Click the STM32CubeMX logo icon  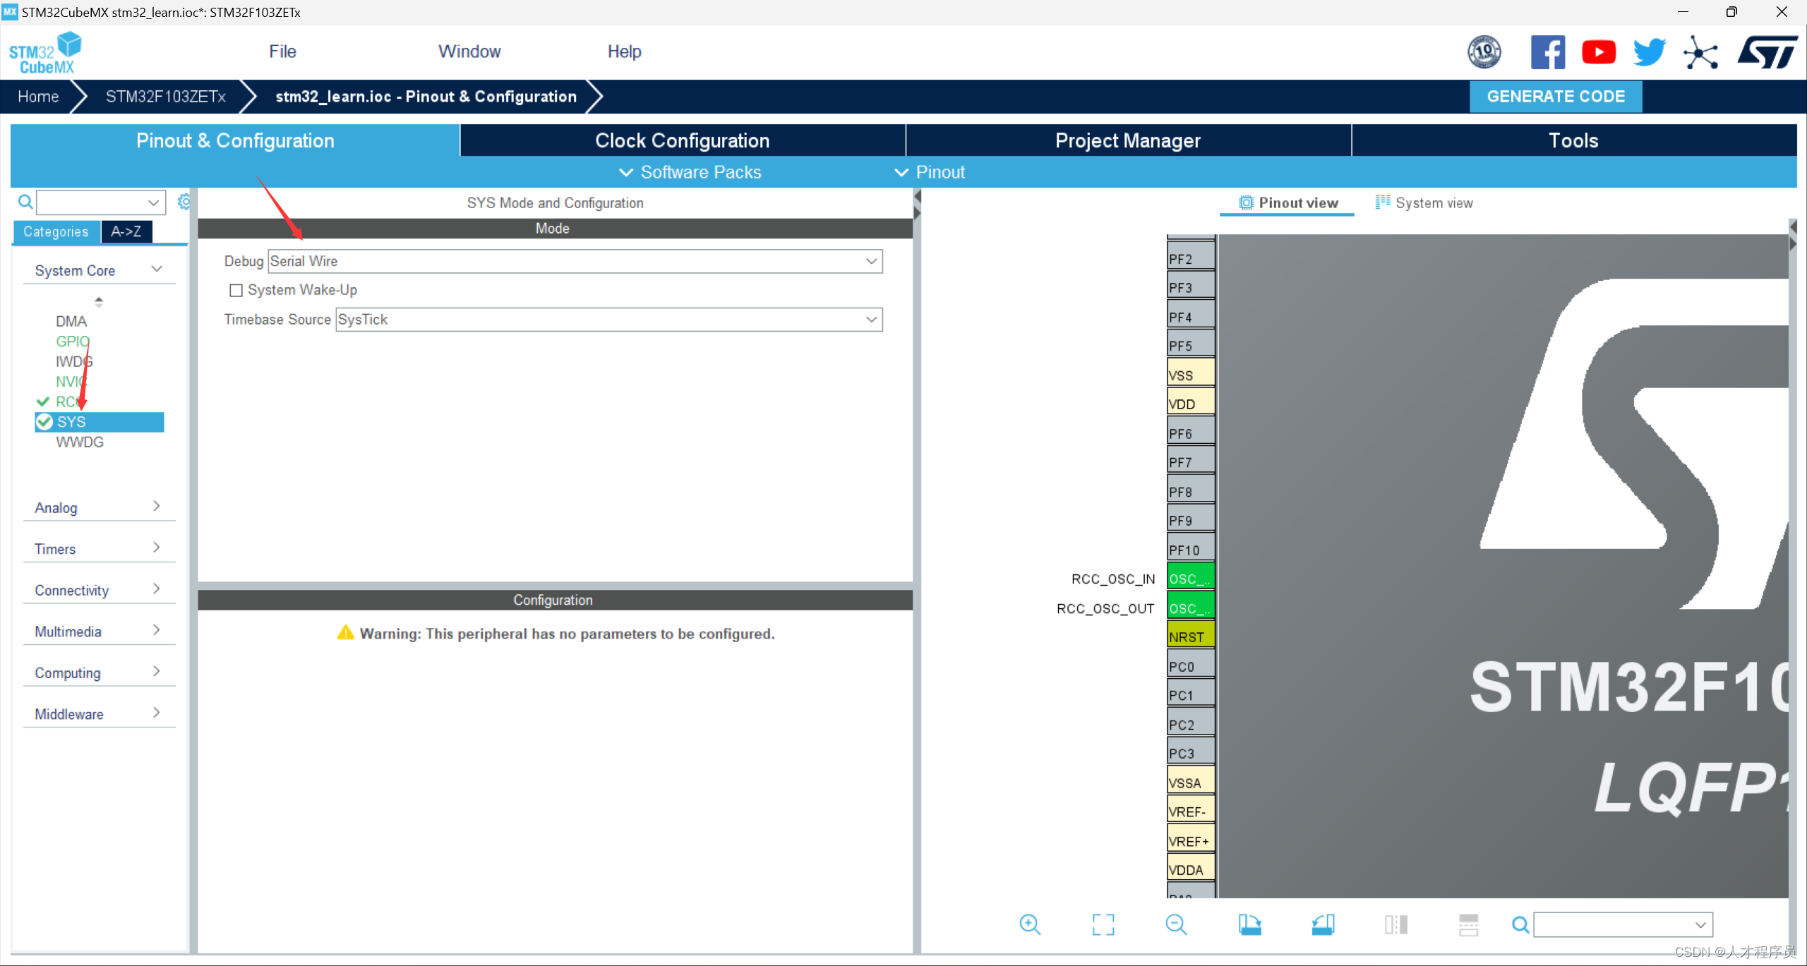[x=45, y=53]
